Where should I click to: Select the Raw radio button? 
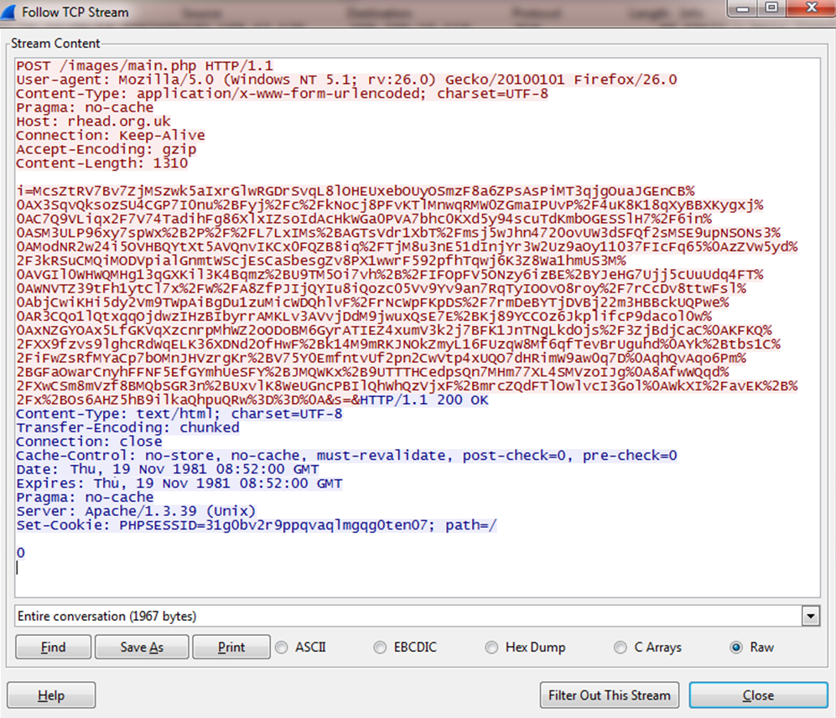point(737,647)
